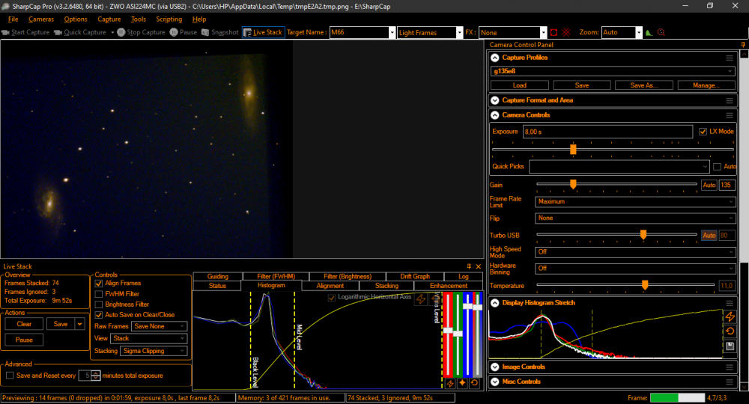Click the reset icon below the color sliders
The width and height of the screenshot is (749, 404).
coord(474,383)
